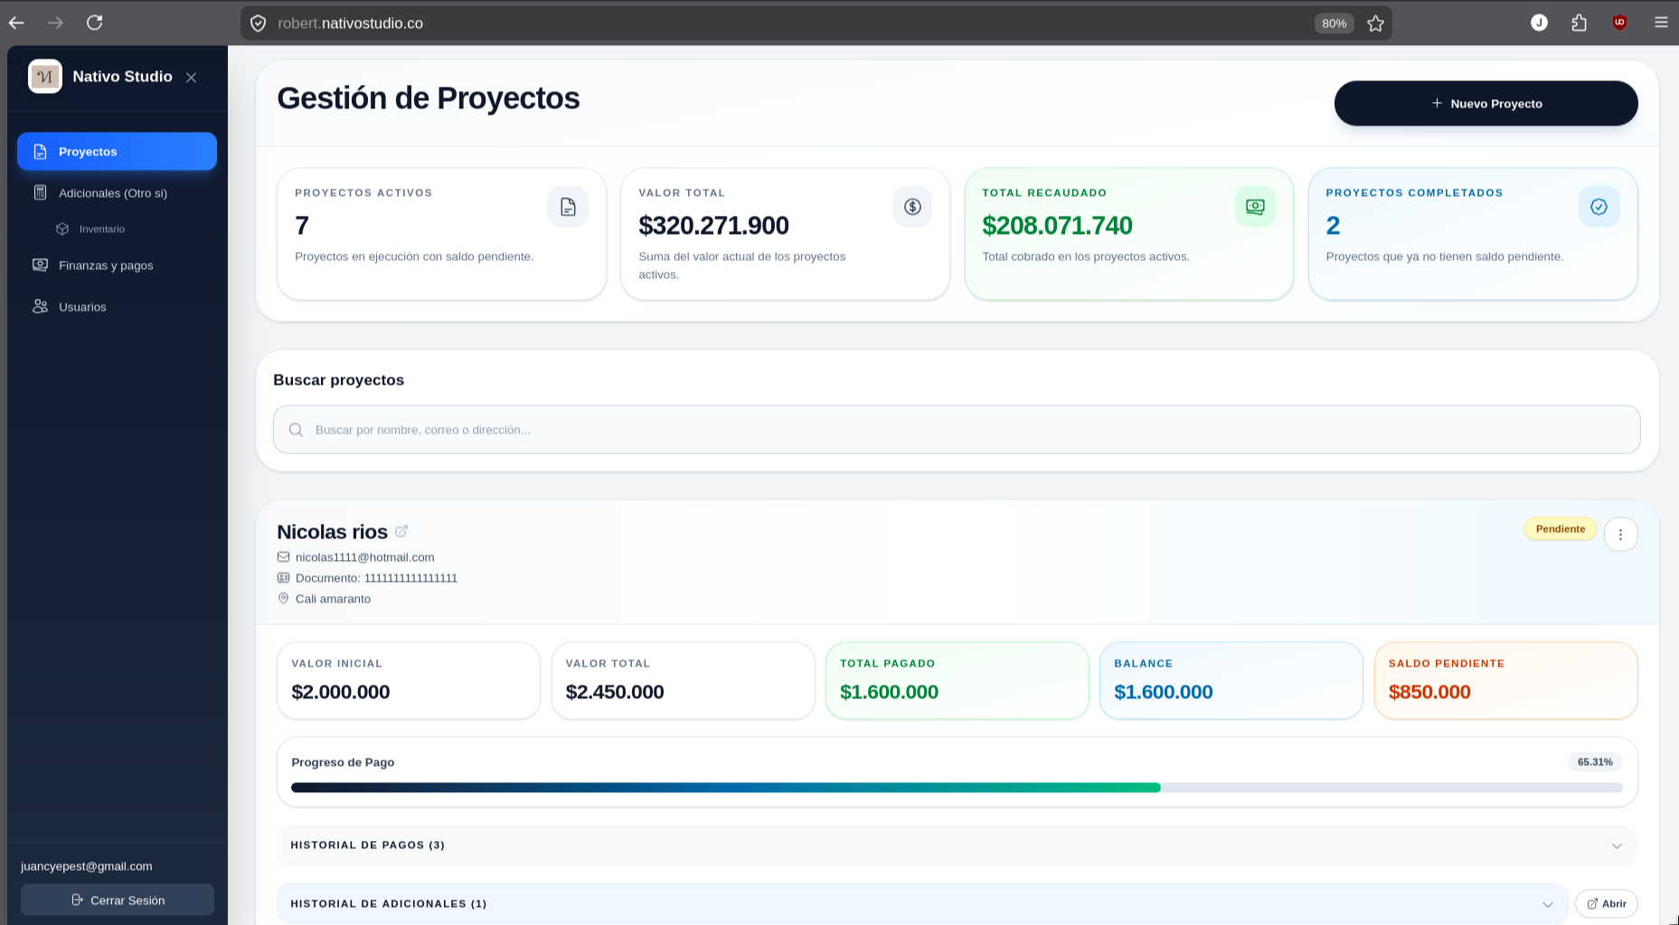Close the sidebar with the X icon
The image size is (1679, 925).
(x=191, y=78)
